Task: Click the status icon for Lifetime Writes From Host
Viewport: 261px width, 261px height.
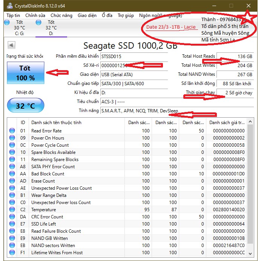Action: pos(12,252)
